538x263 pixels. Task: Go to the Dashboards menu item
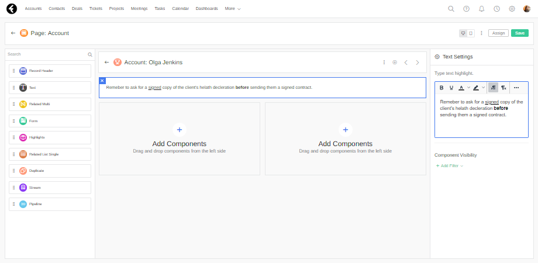click(x=206, y=9)
